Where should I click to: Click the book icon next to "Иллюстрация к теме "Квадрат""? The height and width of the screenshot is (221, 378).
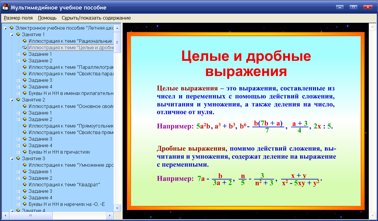[x=24, y=185]
